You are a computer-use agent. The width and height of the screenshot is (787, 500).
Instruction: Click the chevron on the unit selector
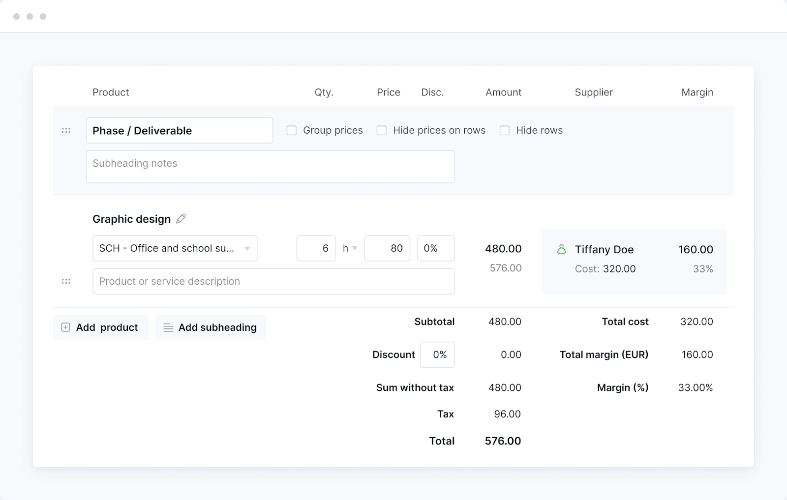click(354, 248)
